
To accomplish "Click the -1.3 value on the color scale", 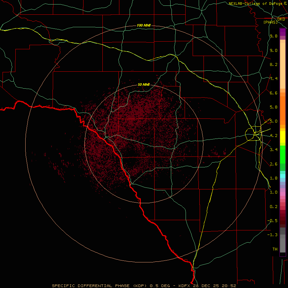I will pos(272,235).
